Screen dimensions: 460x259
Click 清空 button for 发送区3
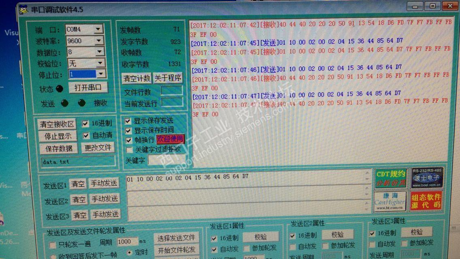[x=80, y=216]
